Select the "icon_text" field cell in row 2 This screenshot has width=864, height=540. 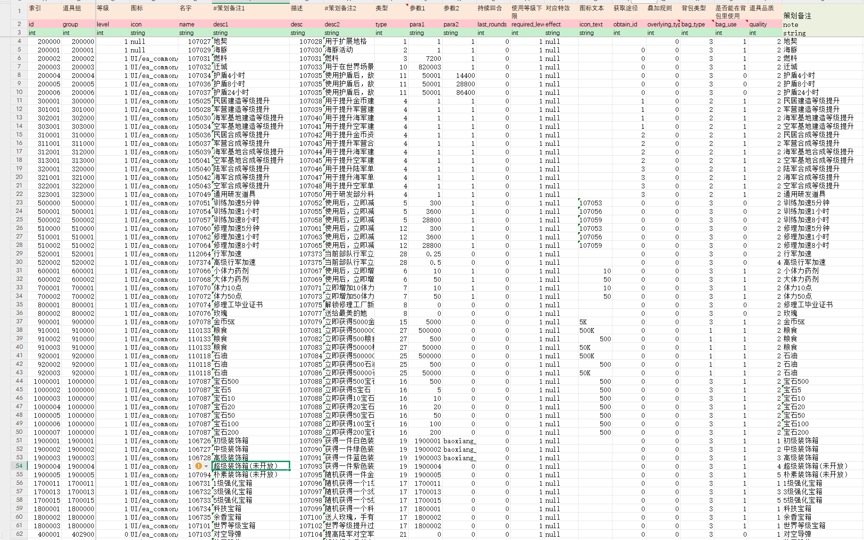pyautogui.click(x=595, y=24)
